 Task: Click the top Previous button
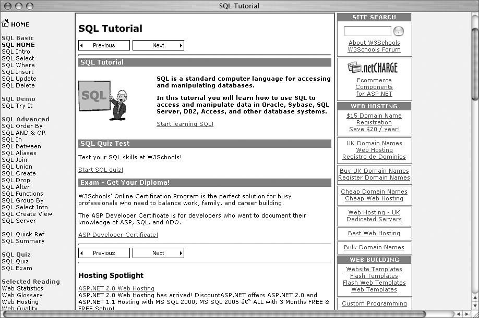104,45
